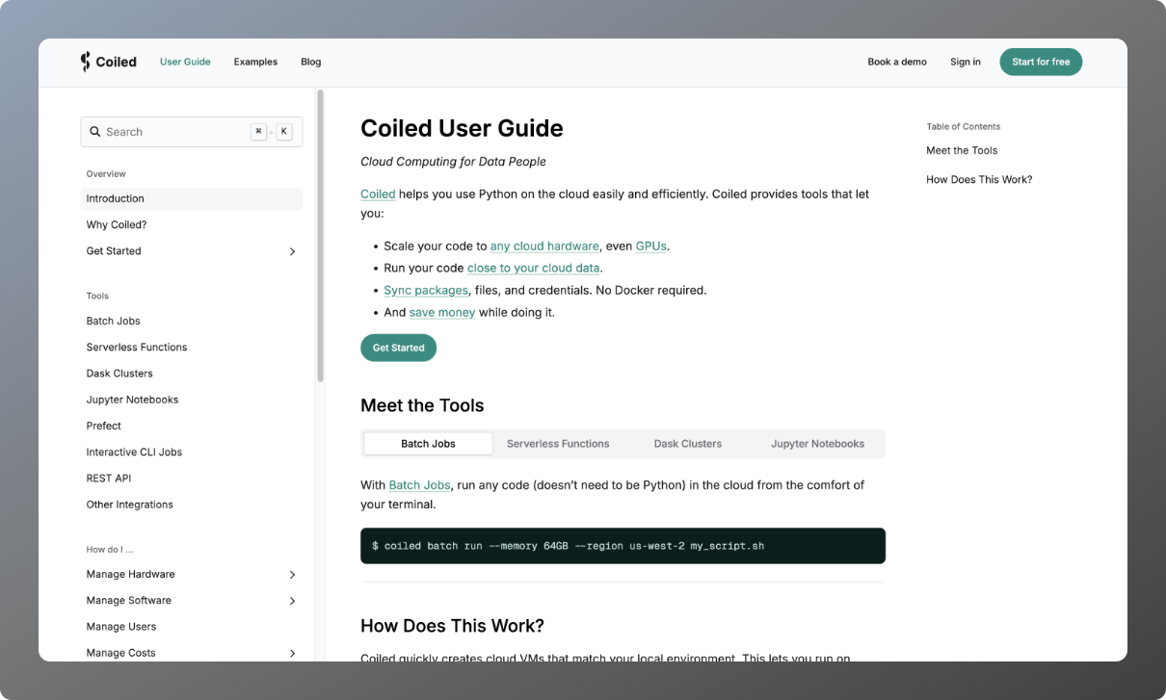Switch to the Serverless Functions tab
This screenshot has height=700, width=1166.
[x=558, y=443]
